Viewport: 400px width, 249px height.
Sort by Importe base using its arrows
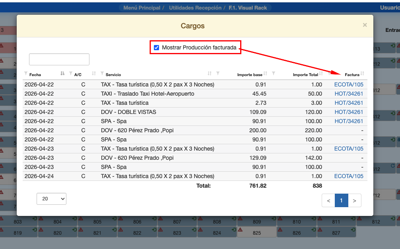pos(265,74)
